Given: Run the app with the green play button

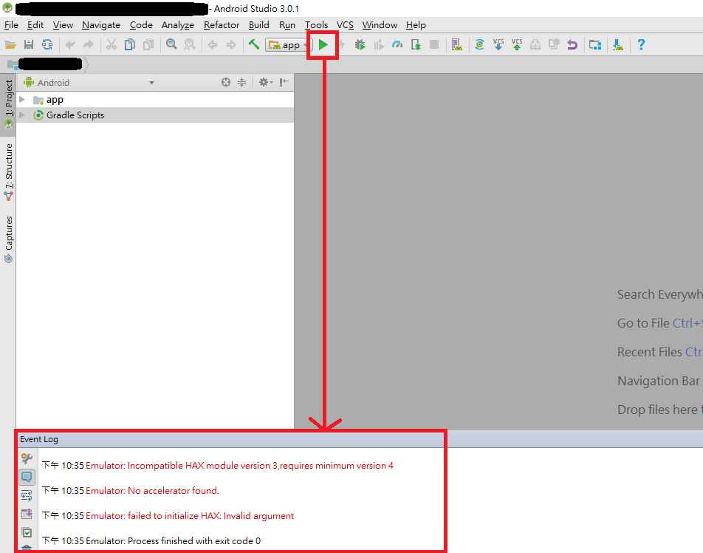Looking at the screenshot, I should (x=323, y=44).
